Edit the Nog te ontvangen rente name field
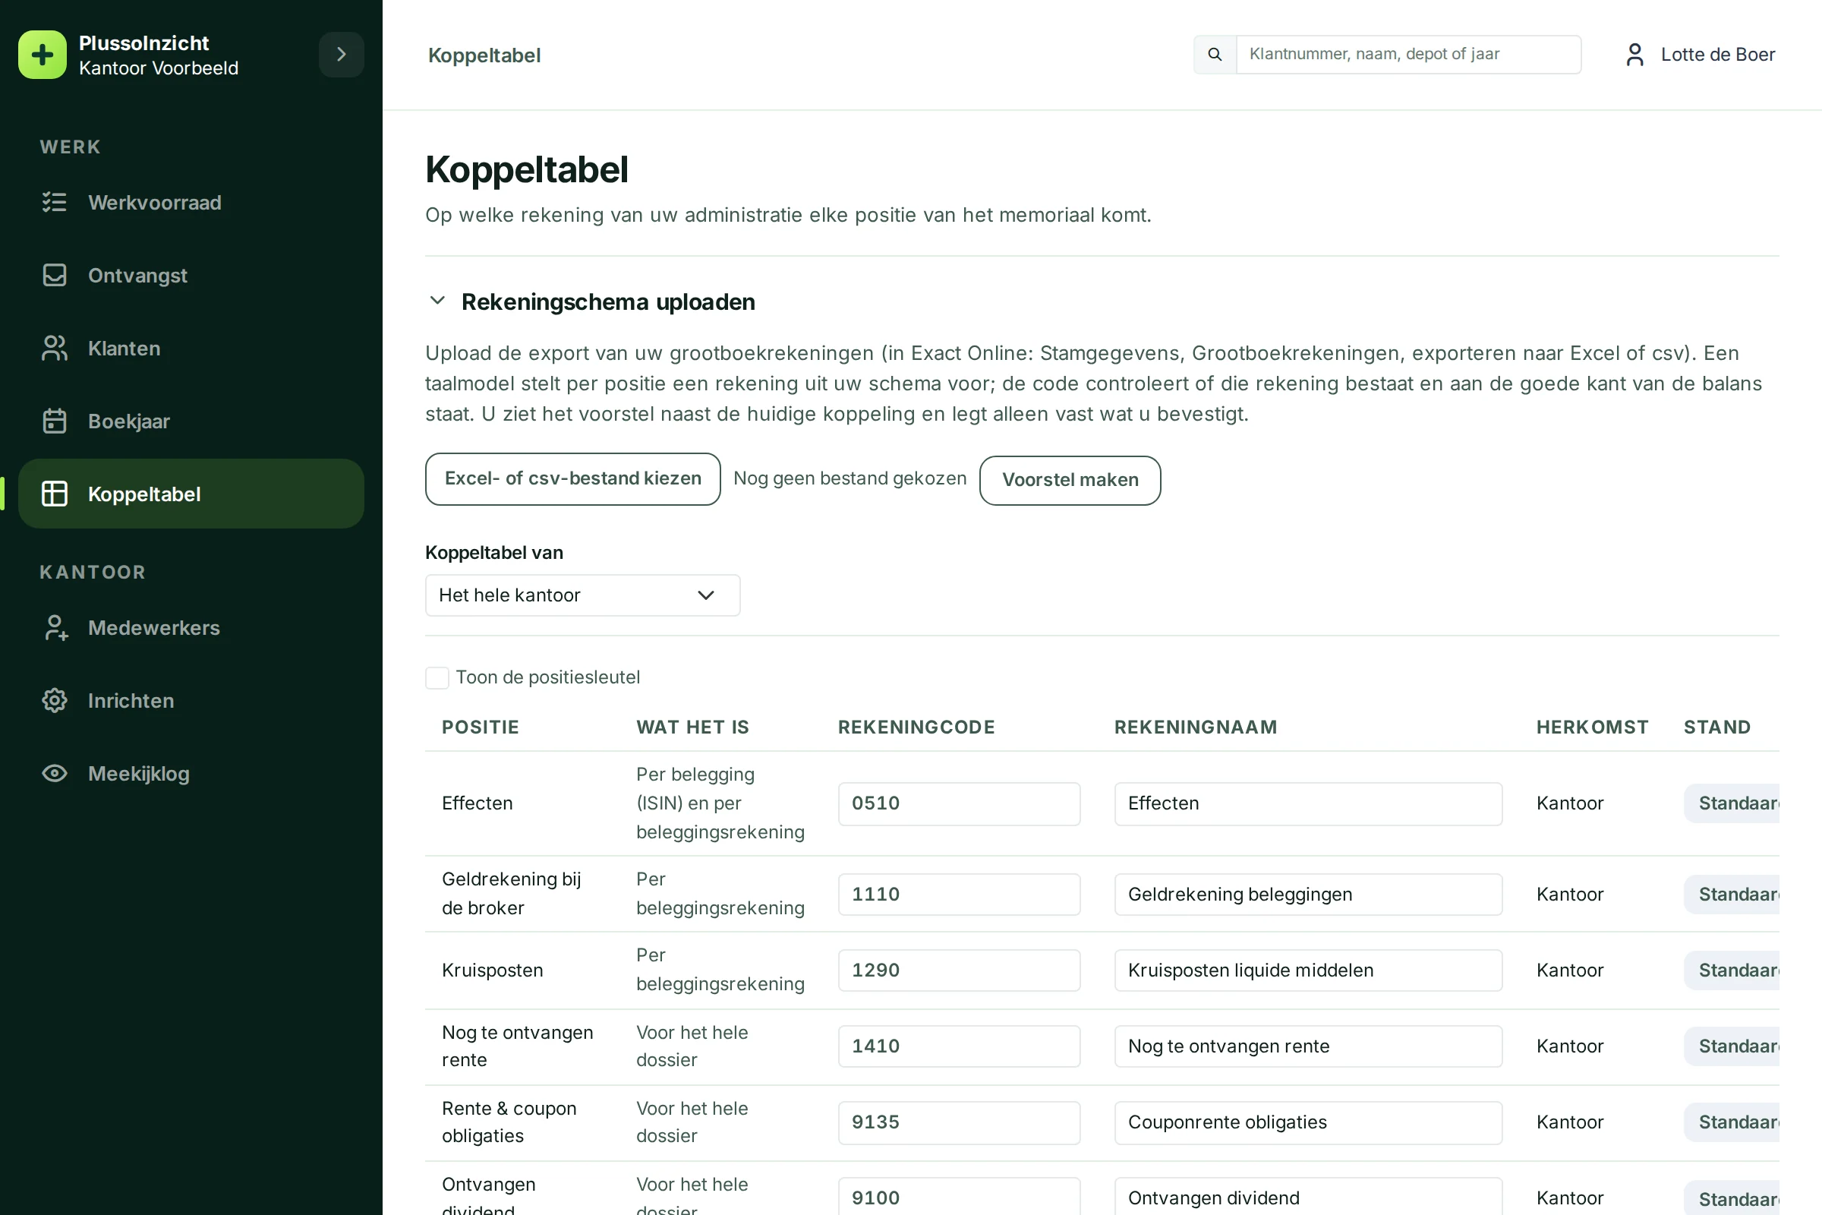Image resolution: width=1822 pixels, height=1215 pixels. pyautogui.click(x=1307, y=1046)
